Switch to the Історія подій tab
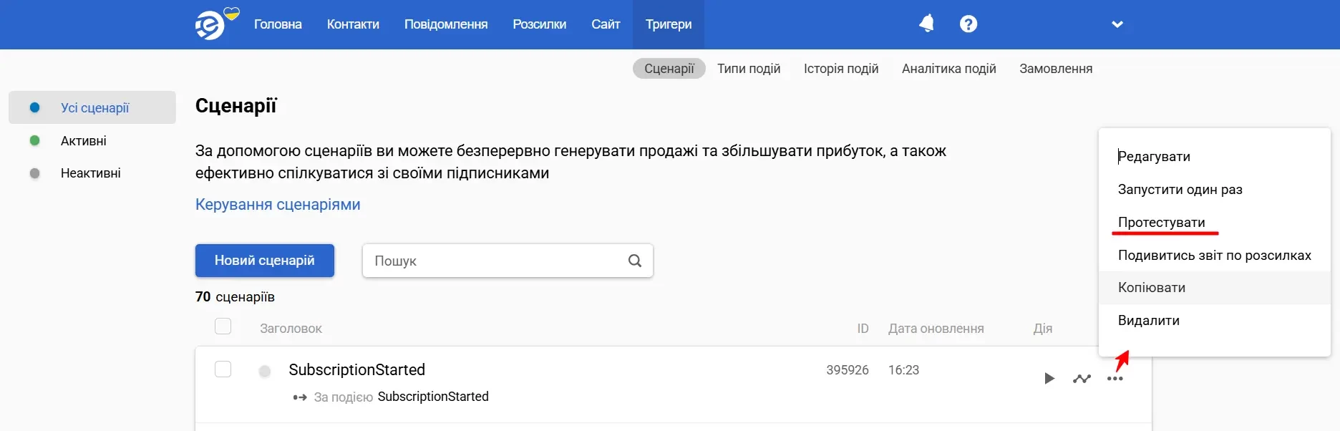The width and height of the screenshot is (1340, 431). 841,69
